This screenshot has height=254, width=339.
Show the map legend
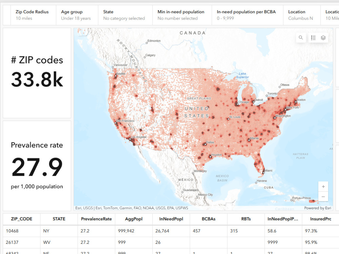[x=313, y=38]
